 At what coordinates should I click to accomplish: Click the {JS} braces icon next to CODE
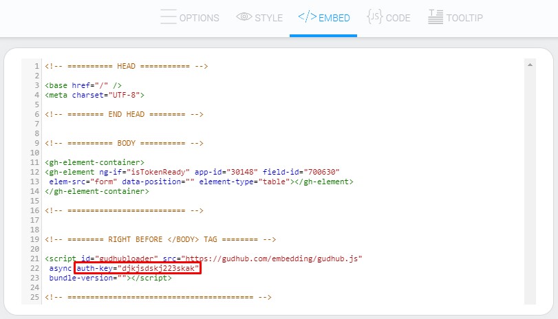[x=375, y=17]
